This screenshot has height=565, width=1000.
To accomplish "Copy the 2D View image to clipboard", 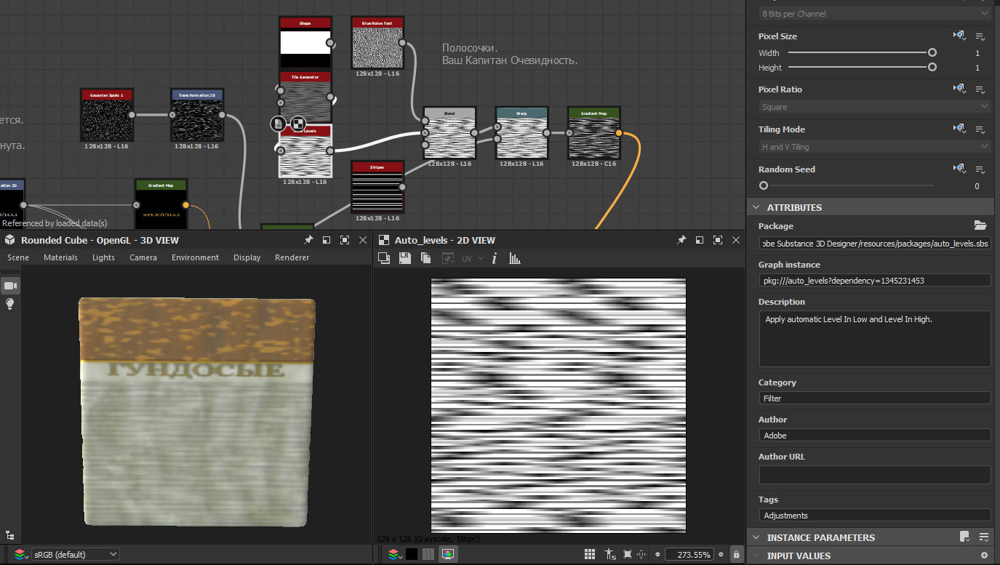I will pos(426,258).
